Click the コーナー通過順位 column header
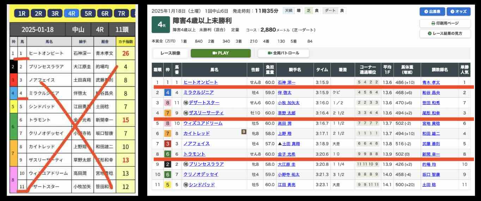The width and height of the screenshot is (481, 201). (367, 70)
